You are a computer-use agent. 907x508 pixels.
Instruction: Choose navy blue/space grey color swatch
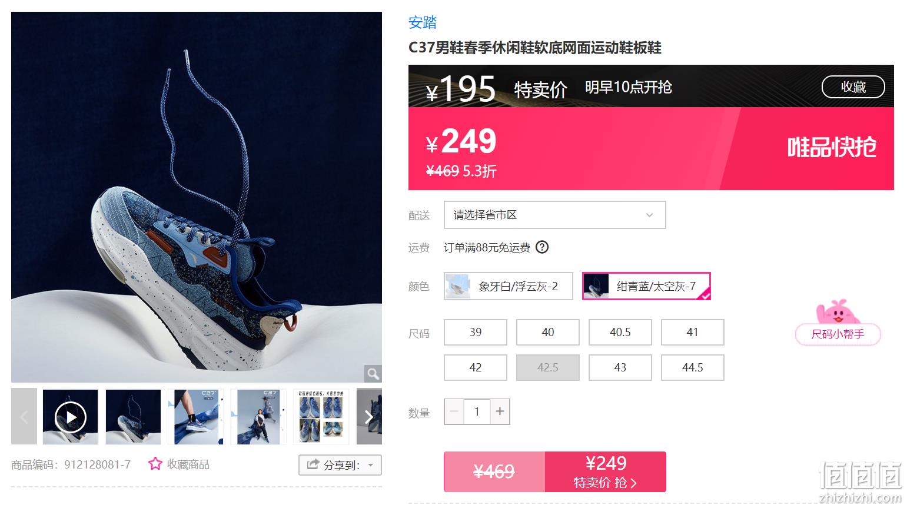tap(646, 286)
